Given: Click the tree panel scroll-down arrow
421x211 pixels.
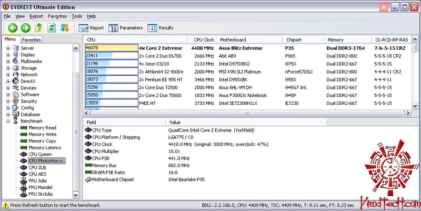Looking at the screenshot, I should tap(76, 195).
